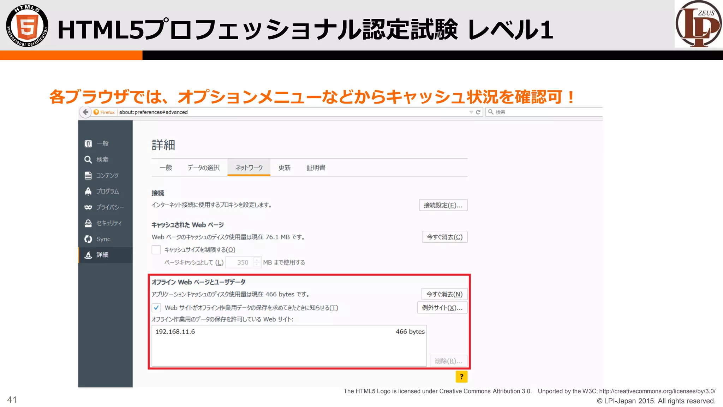
Task: Open the プライバシー mask sidebar icon
Action: point(88,207)
